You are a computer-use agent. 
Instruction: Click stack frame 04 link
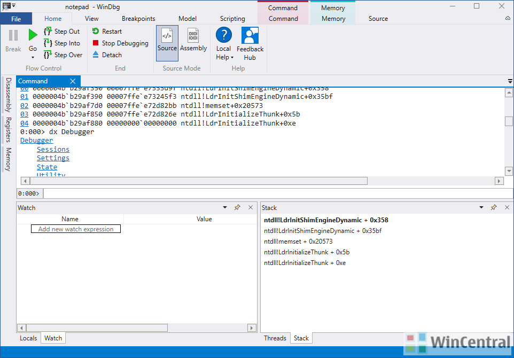click(24, 123)
